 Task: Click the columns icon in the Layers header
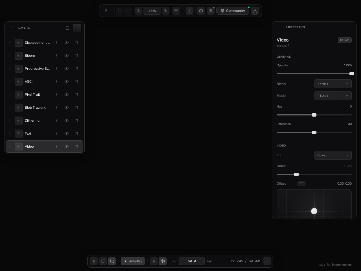pos(67,28)
